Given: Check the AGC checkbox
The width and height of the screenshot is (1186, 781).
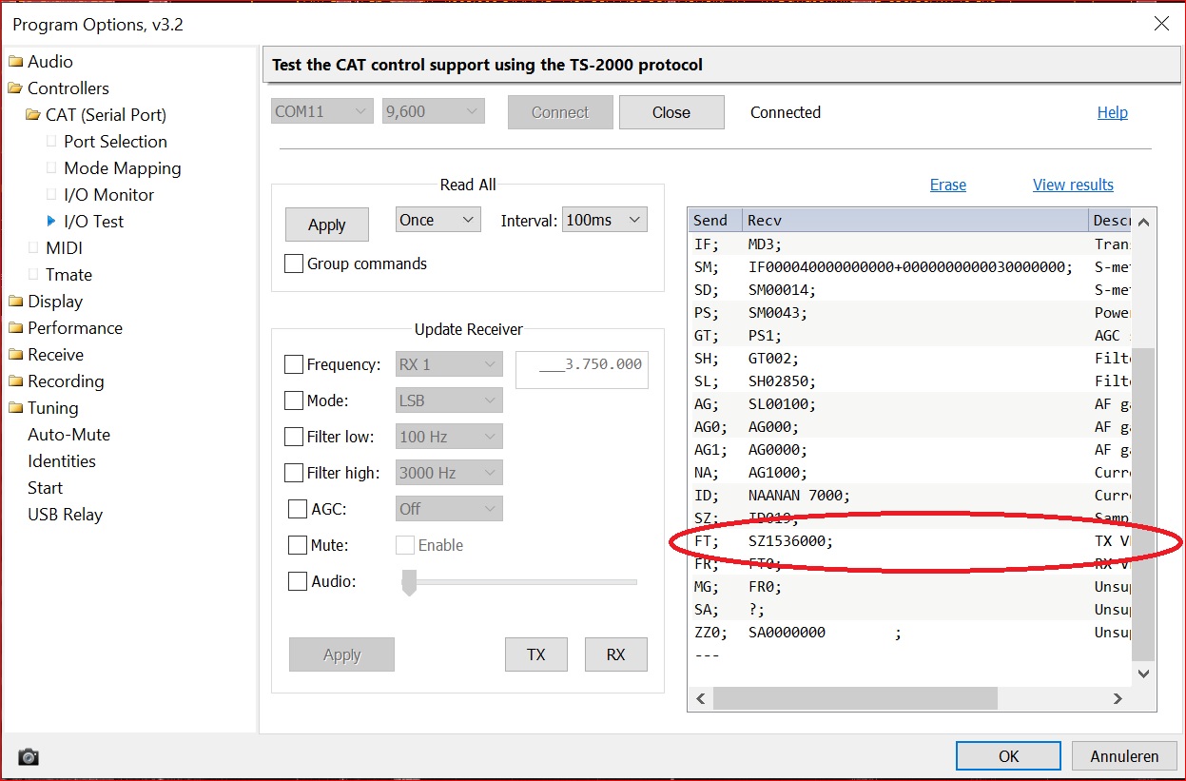Looking at the screenshot, I should [298, 509].
